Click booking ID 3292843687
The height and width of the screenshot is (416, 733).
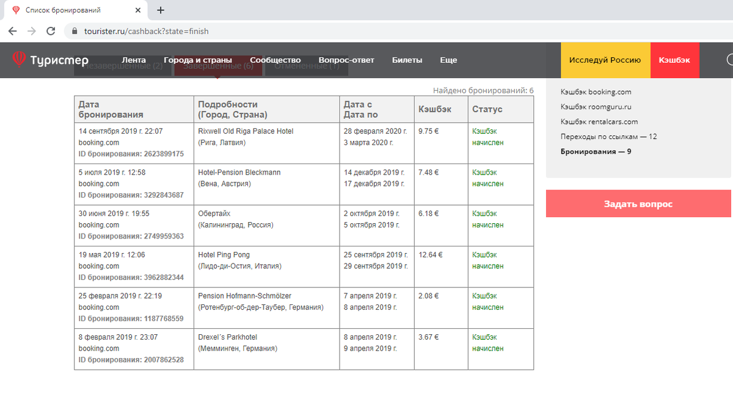131,195
